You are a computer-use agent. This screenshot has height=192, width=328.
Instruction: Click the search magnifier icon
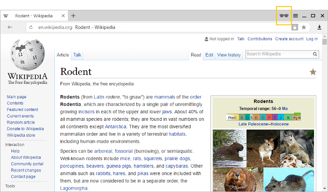pos(315,54)
